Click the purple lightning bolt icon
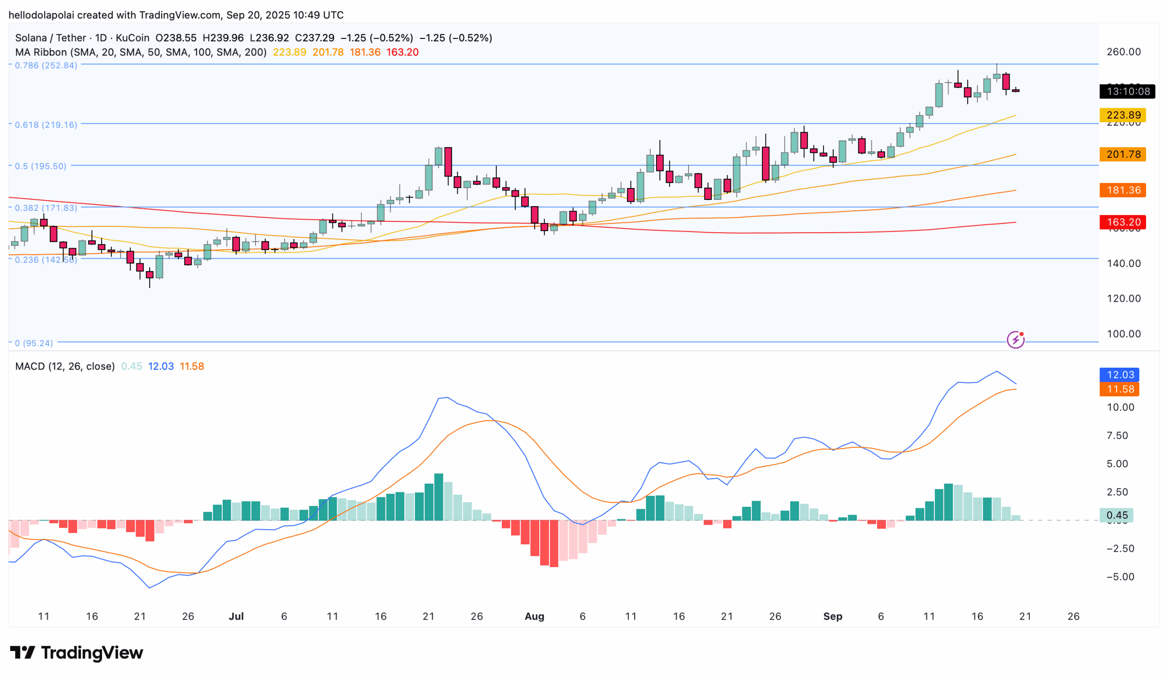1168x678 pixels. pos(1016,340)
